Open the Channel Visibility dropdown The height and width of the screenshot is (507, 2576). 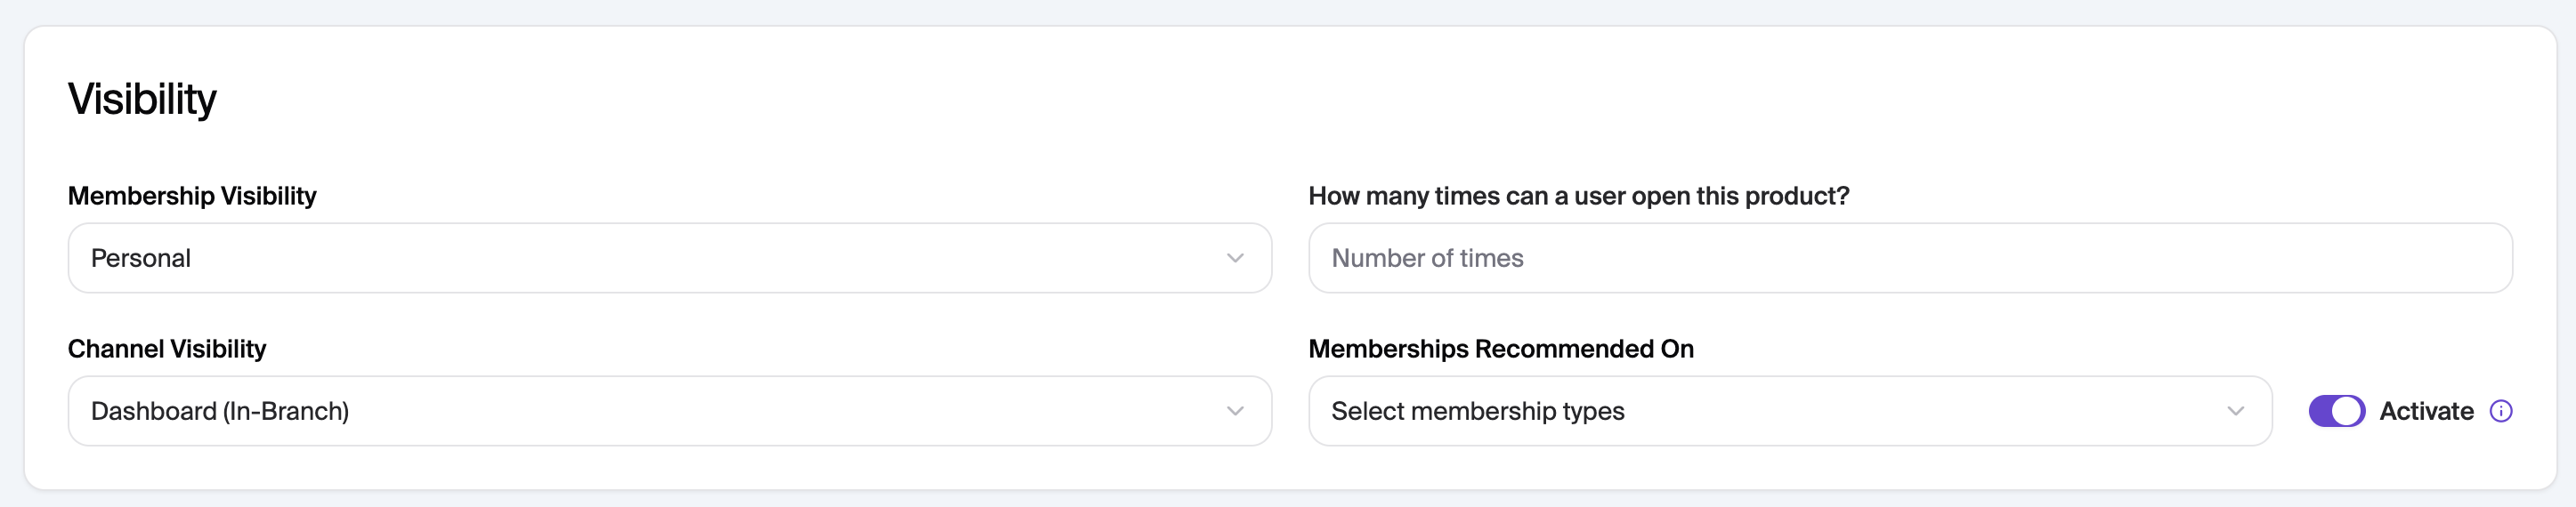click(x=669, y=411)
